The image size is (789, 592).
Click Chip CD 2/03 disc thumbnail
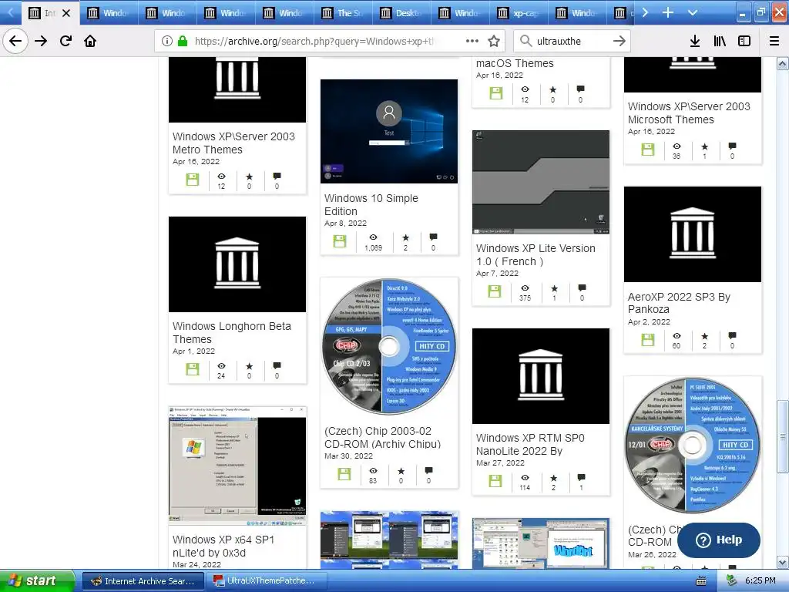click(x=389, y=347)
